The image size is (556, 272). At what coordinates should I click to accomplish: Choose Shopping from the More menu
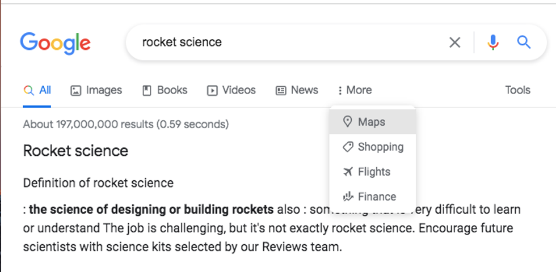click(380, 147)
